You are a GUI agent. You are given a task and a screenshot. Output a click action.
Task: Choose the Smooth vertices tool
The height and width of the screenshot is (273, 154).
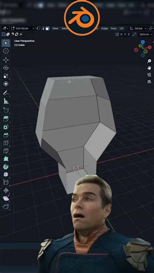coord(6,174)
